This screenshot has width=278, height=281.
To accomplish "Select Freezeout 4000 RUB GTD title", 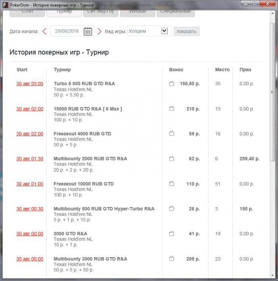I will 83,134.
